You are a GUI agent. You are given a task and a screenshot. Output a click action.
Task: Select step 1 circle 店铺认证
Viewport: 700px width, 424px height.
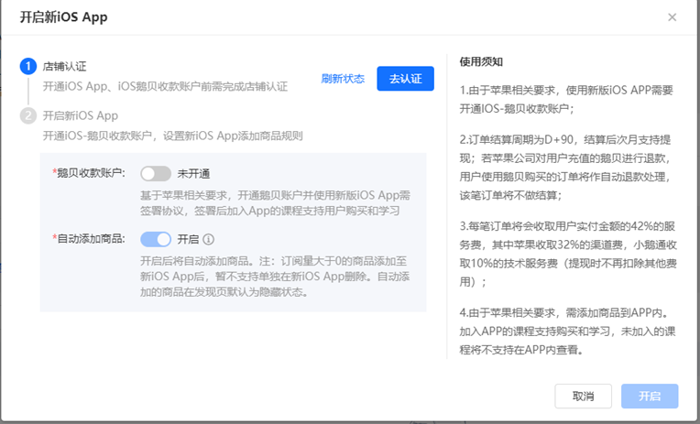click(28, 67)
